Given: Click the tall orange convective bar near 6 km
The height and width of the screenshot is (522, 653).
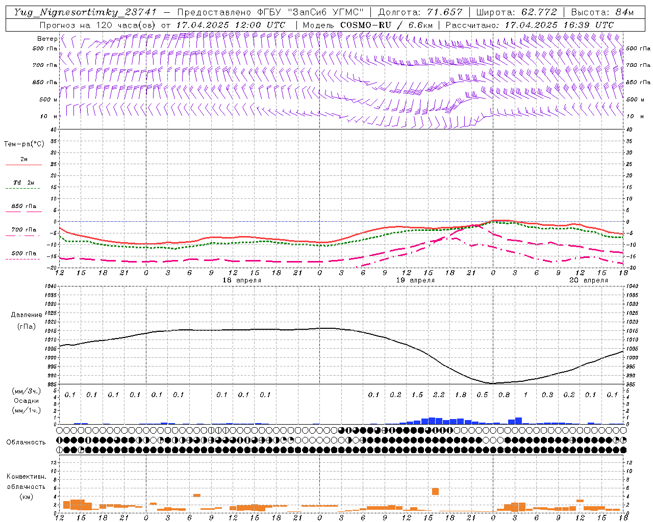Looking at the screenshot, I should point(435,491).
